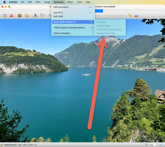Open the Effect menu in menu bar

click(70, 2)
